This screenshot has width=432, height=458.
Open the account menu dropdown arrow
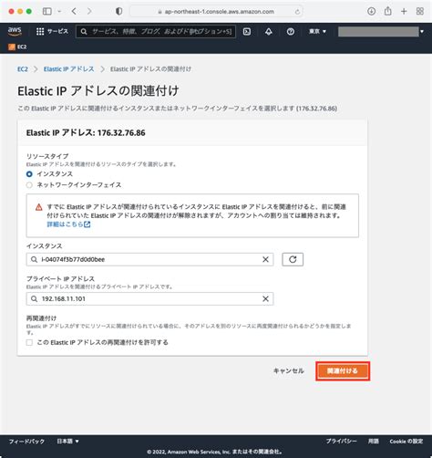click(x=422, y=31)
